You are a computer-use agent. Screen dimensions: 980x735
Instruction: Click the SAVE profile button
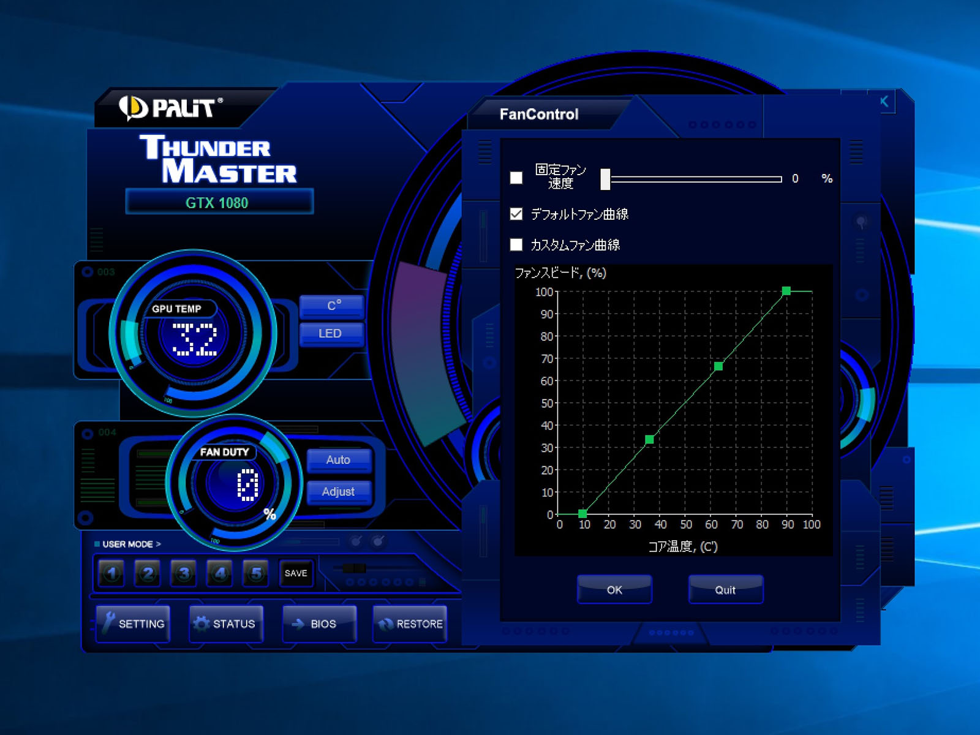point(296,573)
